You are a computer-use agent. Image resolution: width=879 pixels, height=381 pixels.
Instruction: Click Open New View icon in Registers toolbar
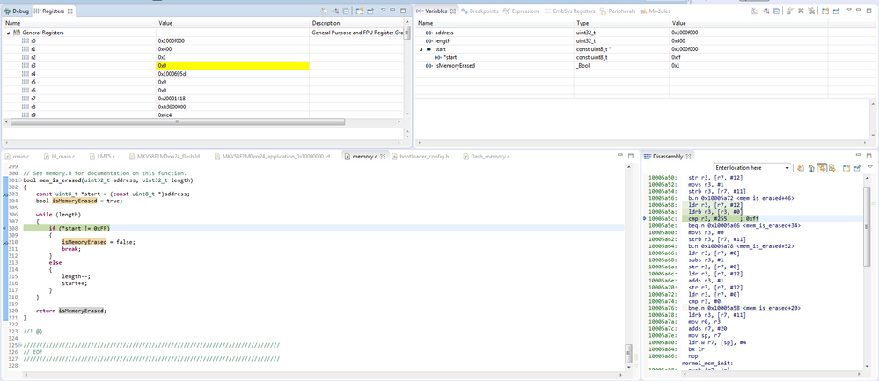tap(359, 11)
